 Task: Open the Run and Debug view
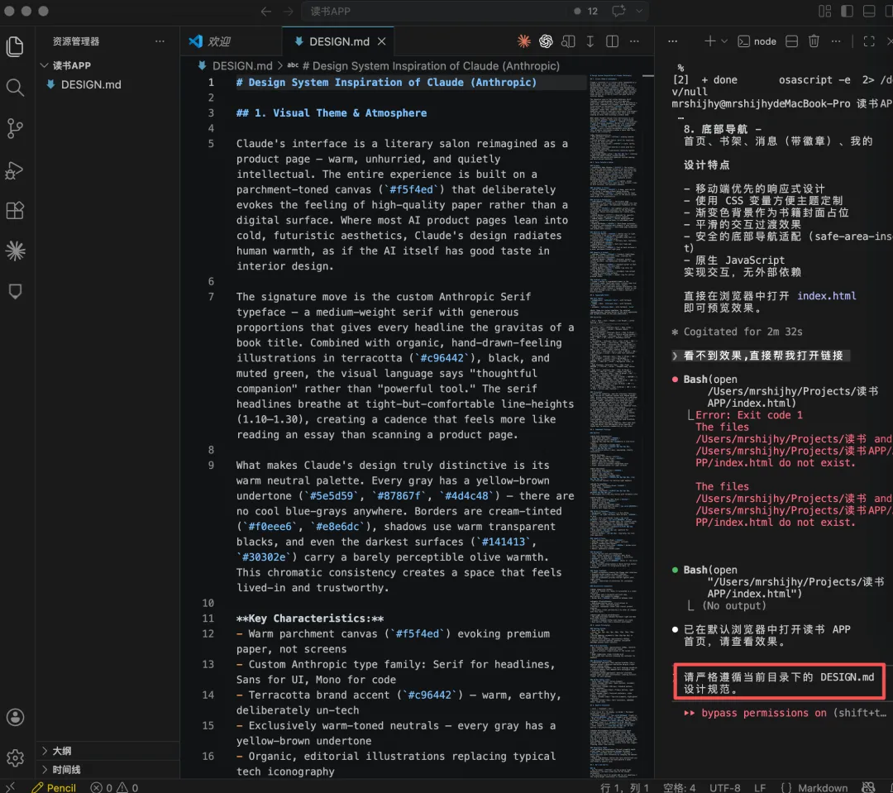15,170
